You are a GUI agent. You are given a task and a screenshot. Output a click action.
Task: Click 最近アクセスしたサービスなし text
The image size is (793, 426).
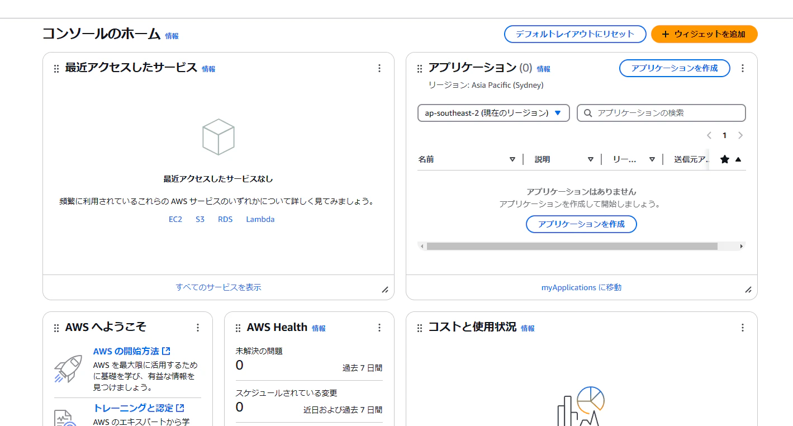tap(219, 179)
